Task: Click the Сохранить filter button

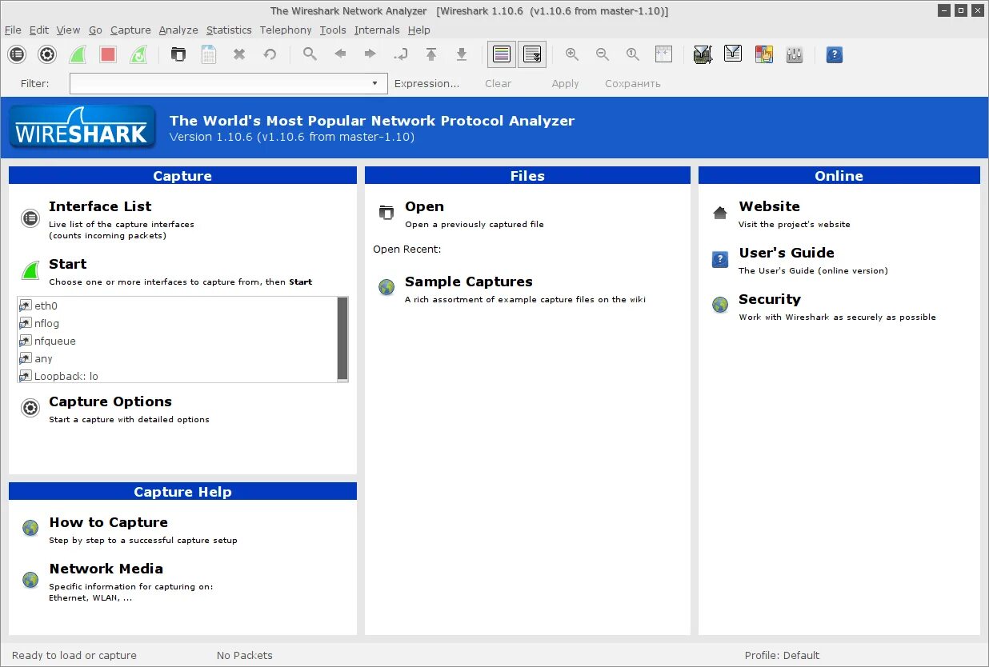Action: [632, 83]
